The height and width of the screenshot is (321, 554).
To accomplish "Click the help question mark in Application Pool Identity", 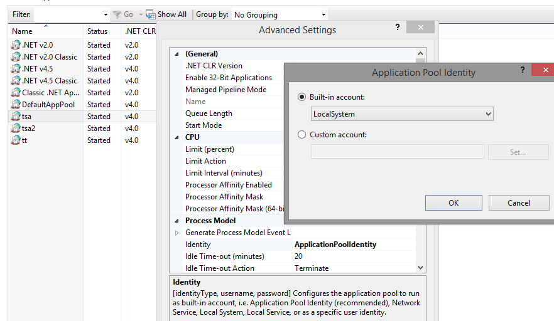I will 522,70.
